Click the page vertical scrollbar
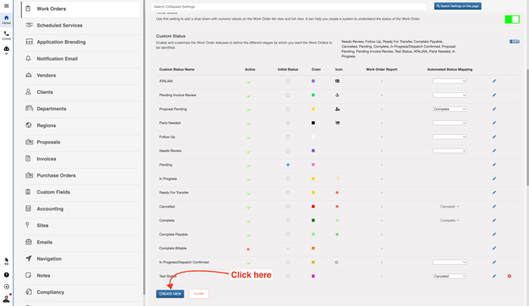The image size is (529, 306). 527,128
